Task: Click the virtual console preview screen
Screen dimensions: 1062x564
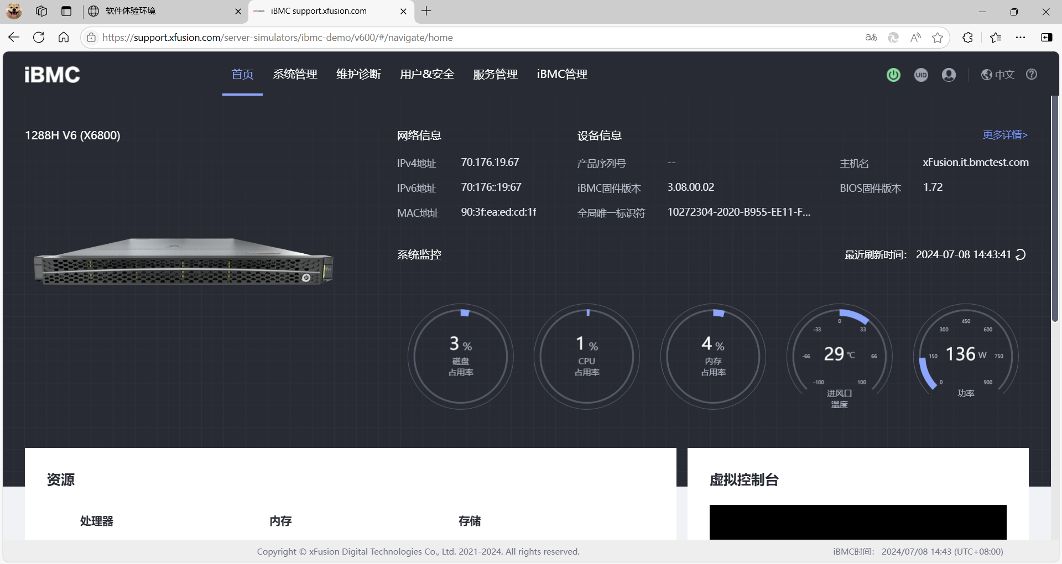Action: (858, 522)
